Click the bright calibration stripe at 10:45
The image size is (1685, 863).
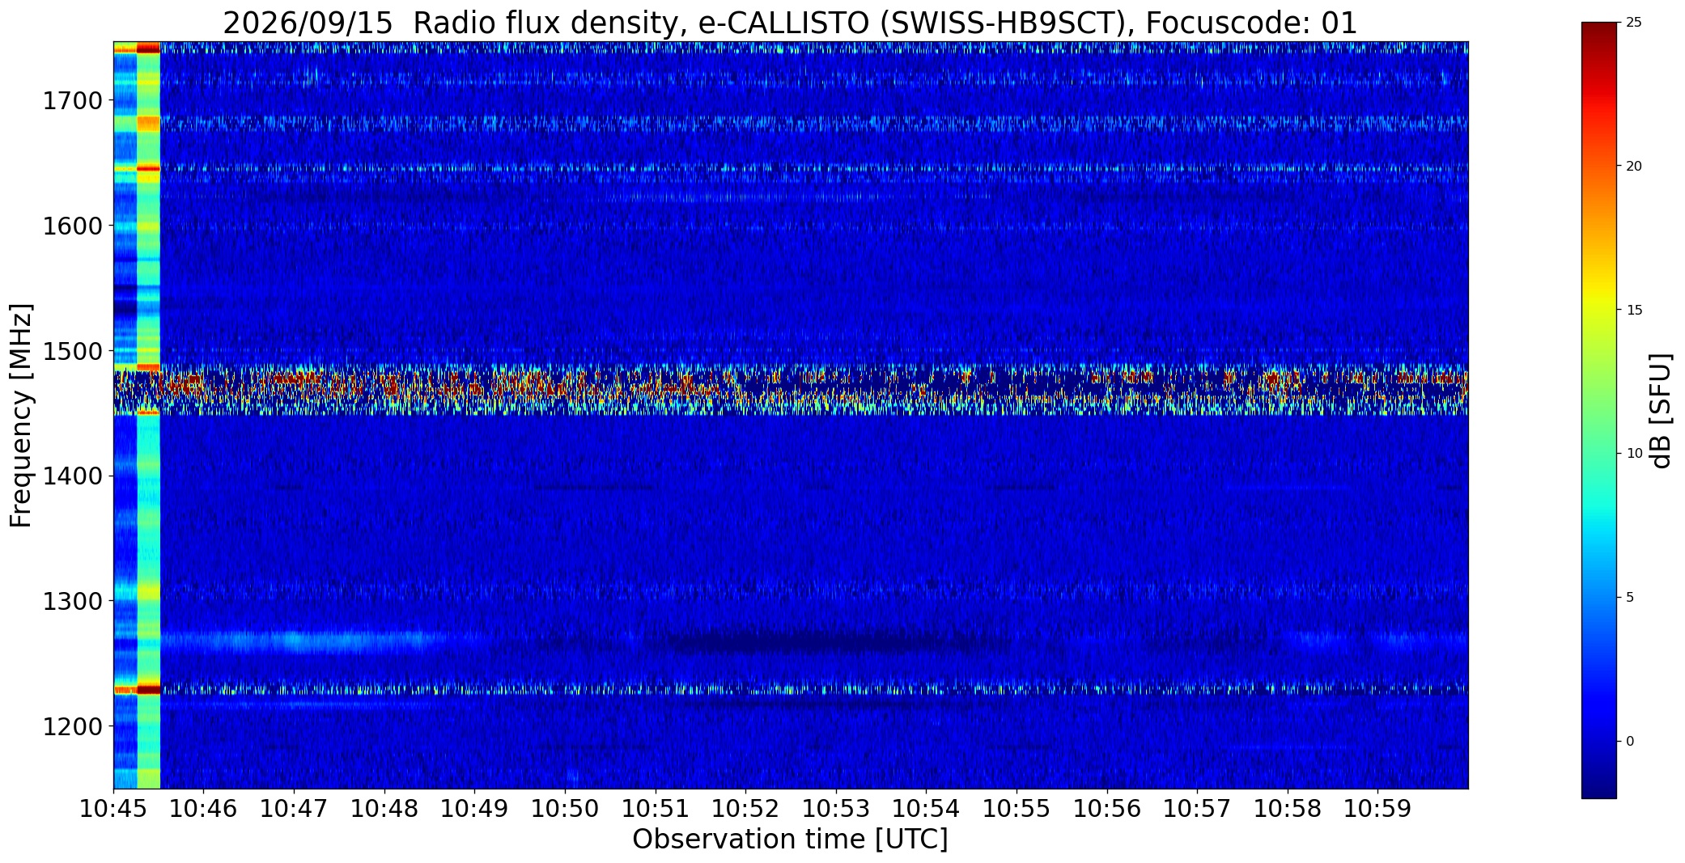137,415
